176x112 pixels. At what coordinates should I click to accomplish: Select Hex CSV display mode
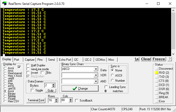[x=5, y=101]
